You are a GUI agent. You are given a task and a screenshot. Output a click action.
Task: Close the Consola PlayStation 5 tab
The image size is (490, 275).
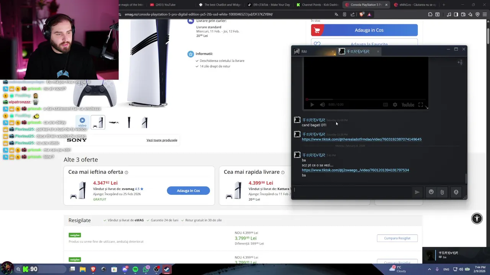386,5
